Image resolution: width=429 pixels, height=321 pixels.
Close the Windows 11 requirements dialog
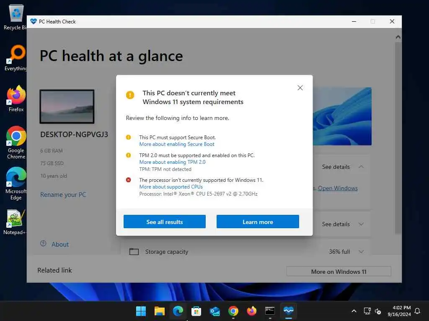300,88
